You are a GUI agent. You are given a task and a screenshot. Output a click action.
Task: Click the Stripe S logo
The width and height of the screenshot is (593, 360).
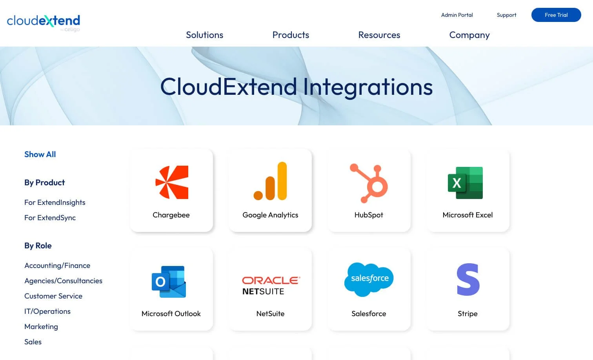tap(468, 280)
